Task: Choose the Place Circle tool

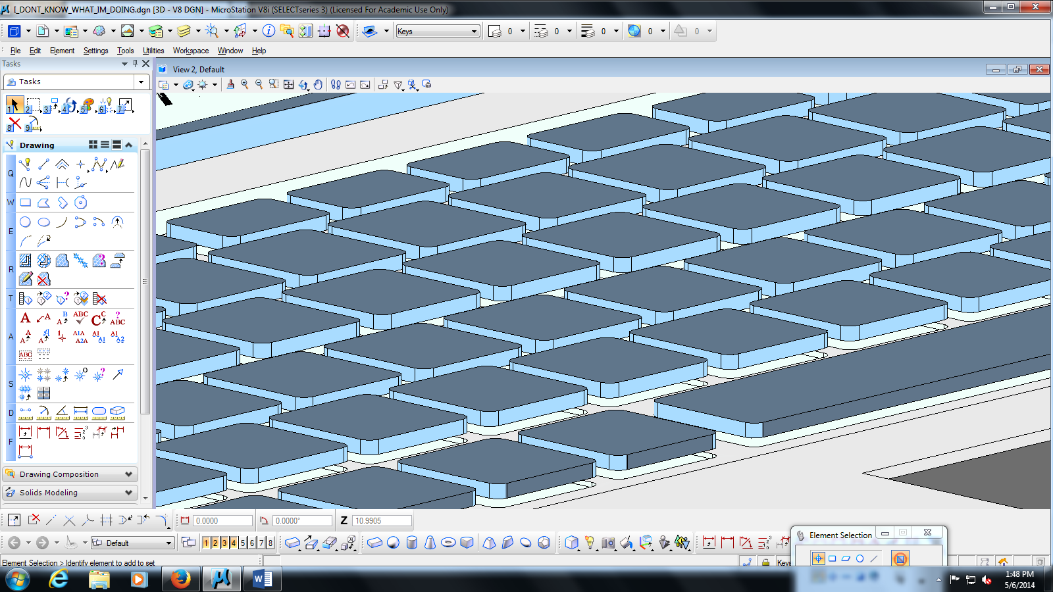Action: click(x=26, y=222)
